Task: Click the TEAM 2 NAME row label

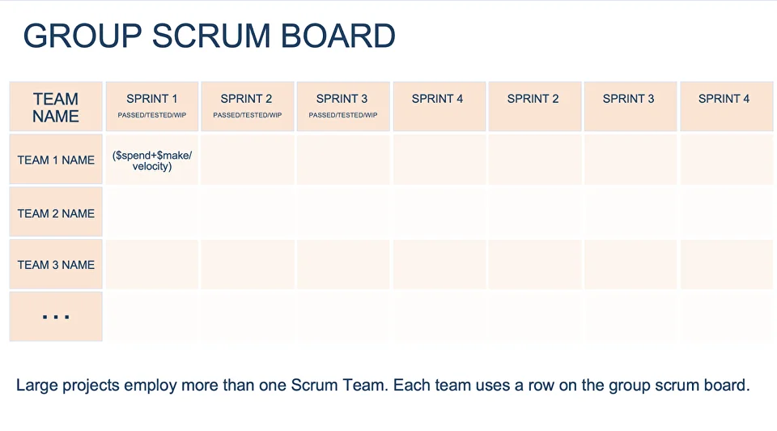Action: point(56,211)
